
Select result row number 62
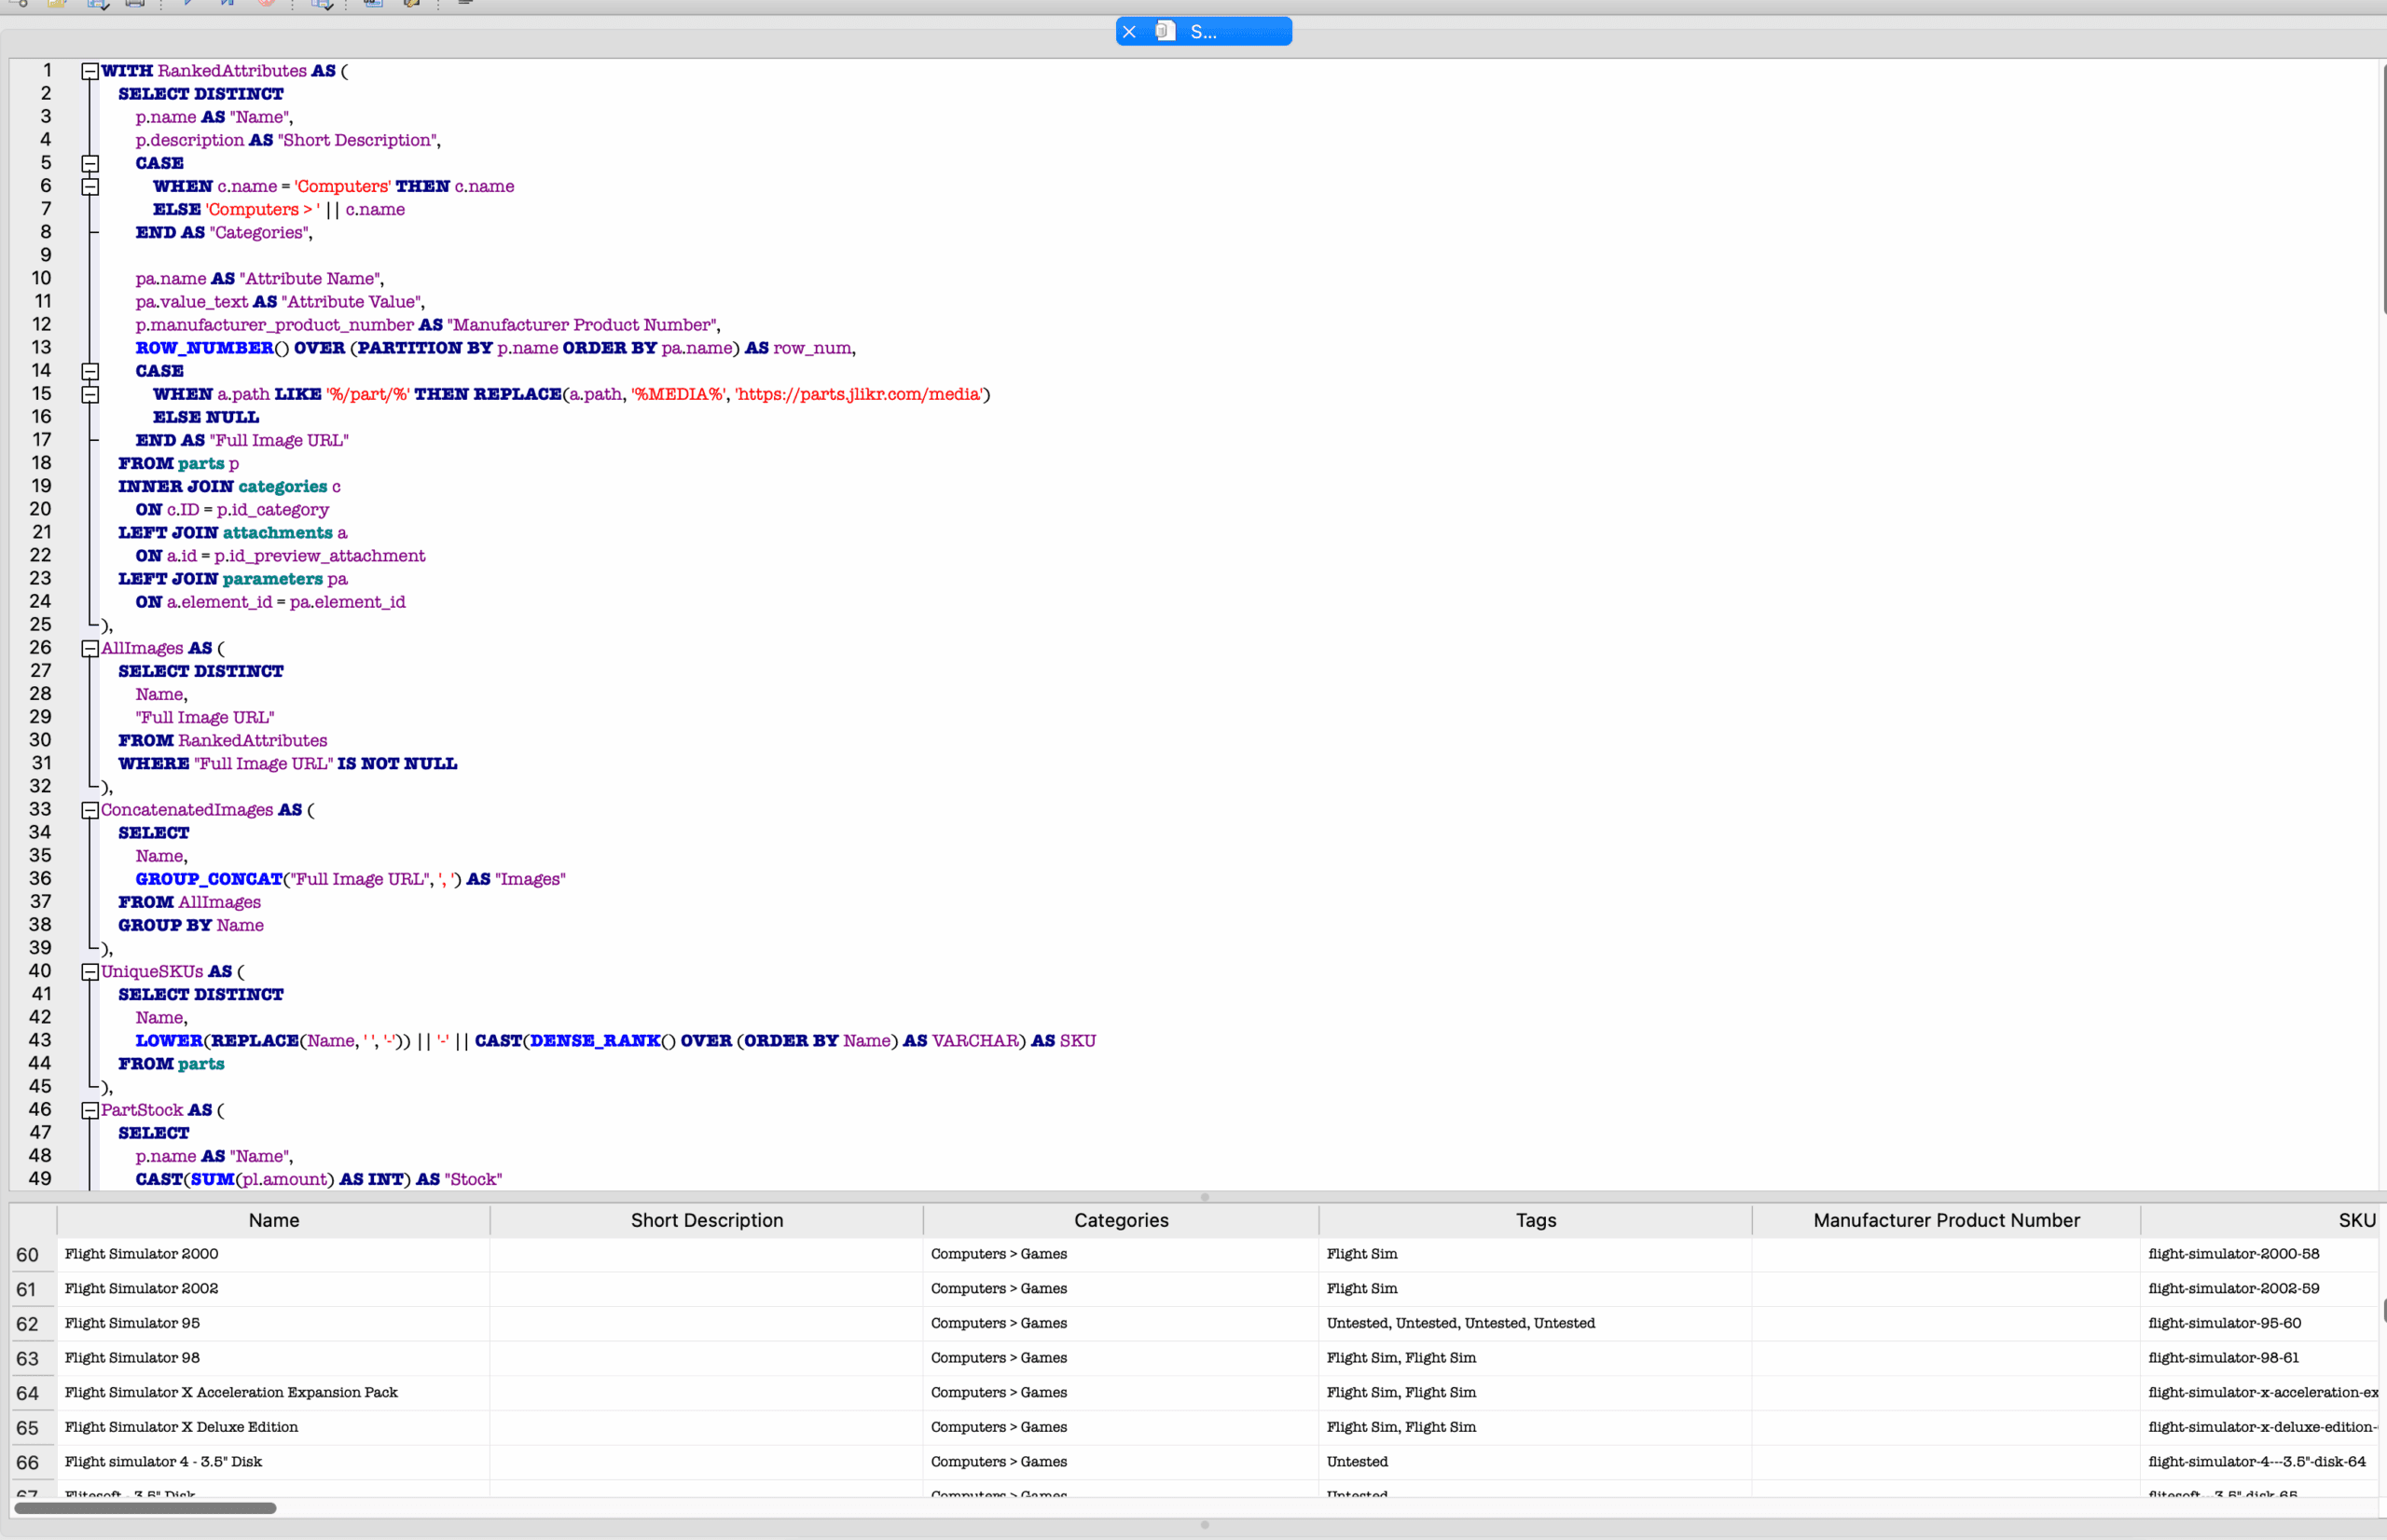pos(28,1324)
